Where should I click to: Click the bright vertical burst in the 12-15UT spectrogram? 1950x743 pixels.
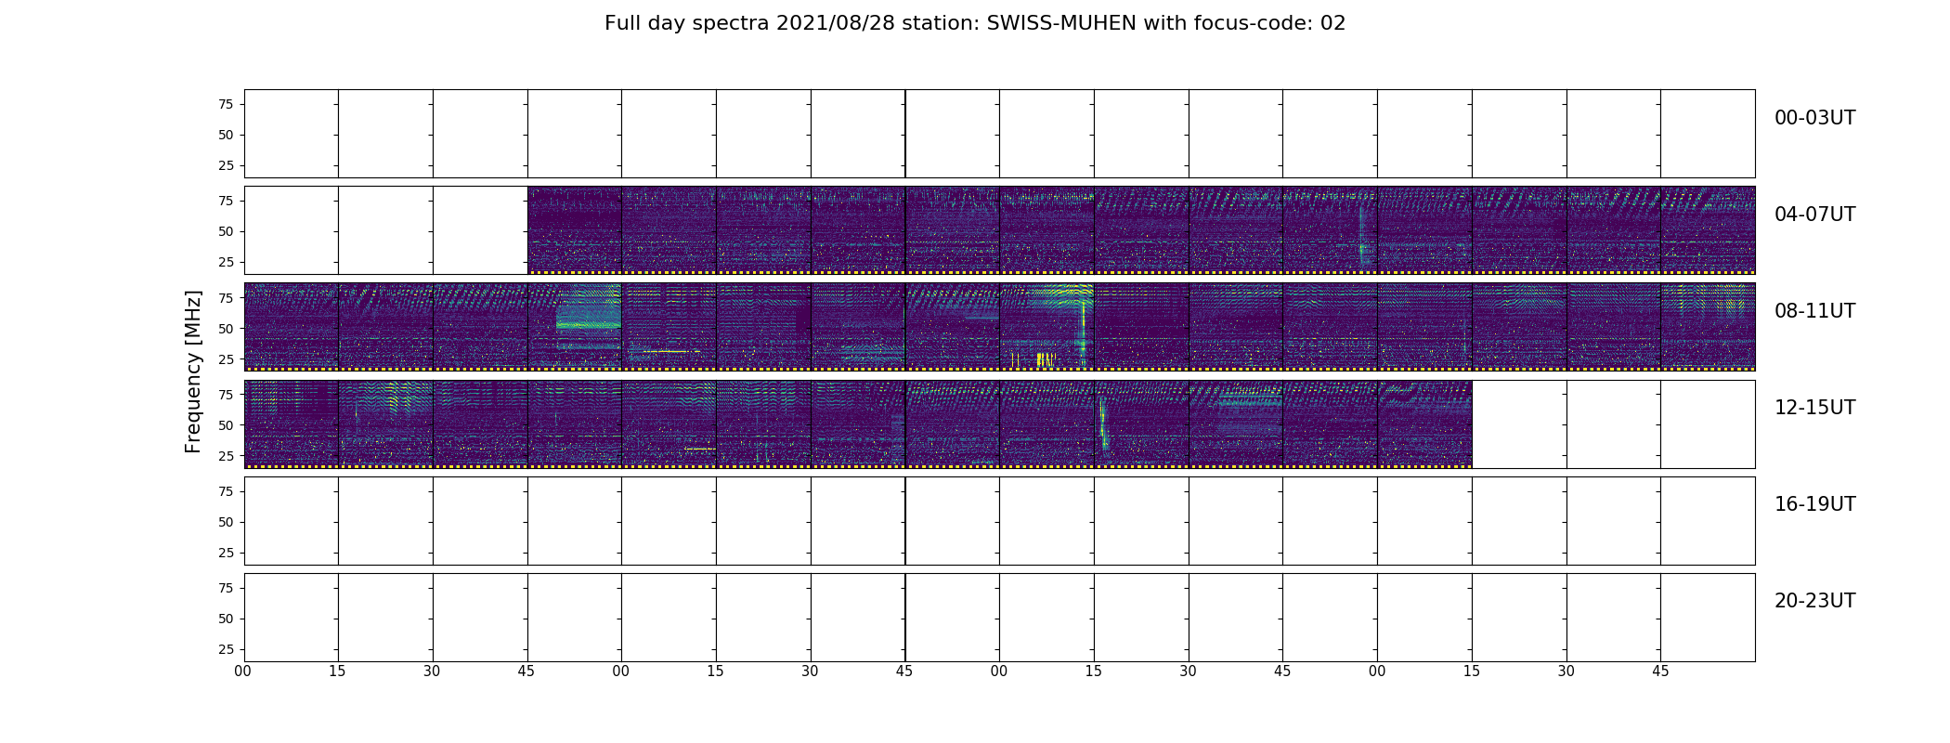coord(1102,425)
